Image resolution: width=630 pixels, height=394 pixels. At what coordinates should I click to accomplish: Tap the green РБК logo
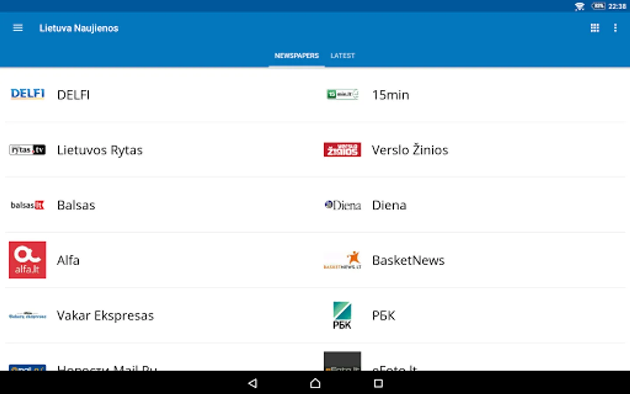point(342,315)
